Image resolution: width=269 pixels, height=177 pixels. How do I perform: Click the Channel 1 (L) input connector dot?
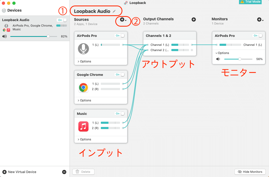(148, 45)
